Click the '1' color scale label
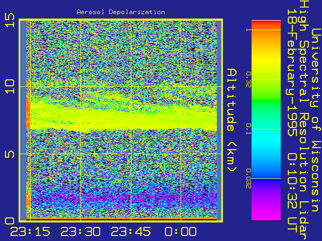The image size is (322, 241). tap(249, 30)
